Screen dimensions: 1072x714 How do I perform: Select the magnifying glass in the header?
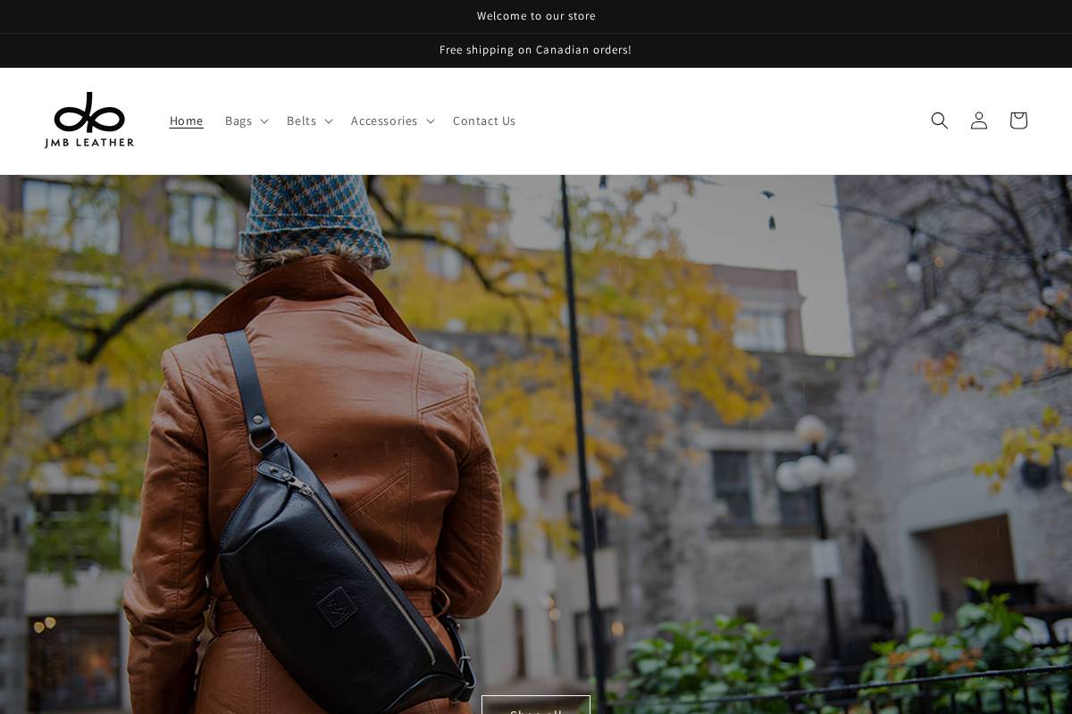940,120
